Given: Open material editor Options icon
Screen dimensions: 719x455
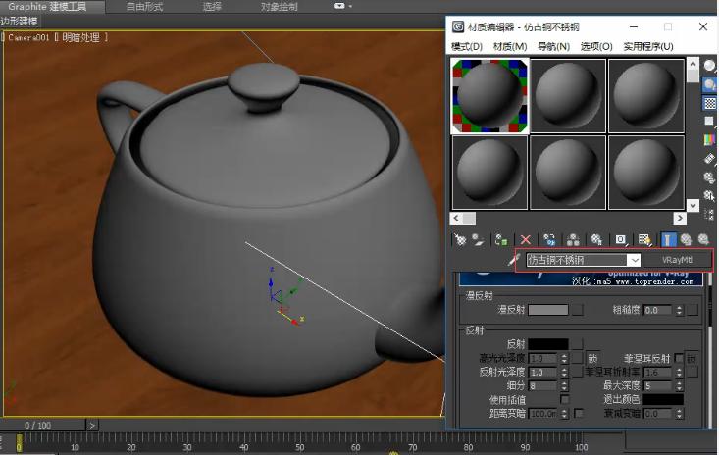Looking at the screenshot, I should pyautogui.click(x=709, y=177).
